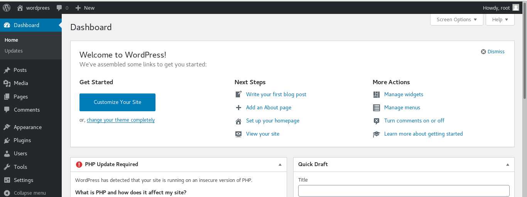Open the Pages menu item

point(21,97)
